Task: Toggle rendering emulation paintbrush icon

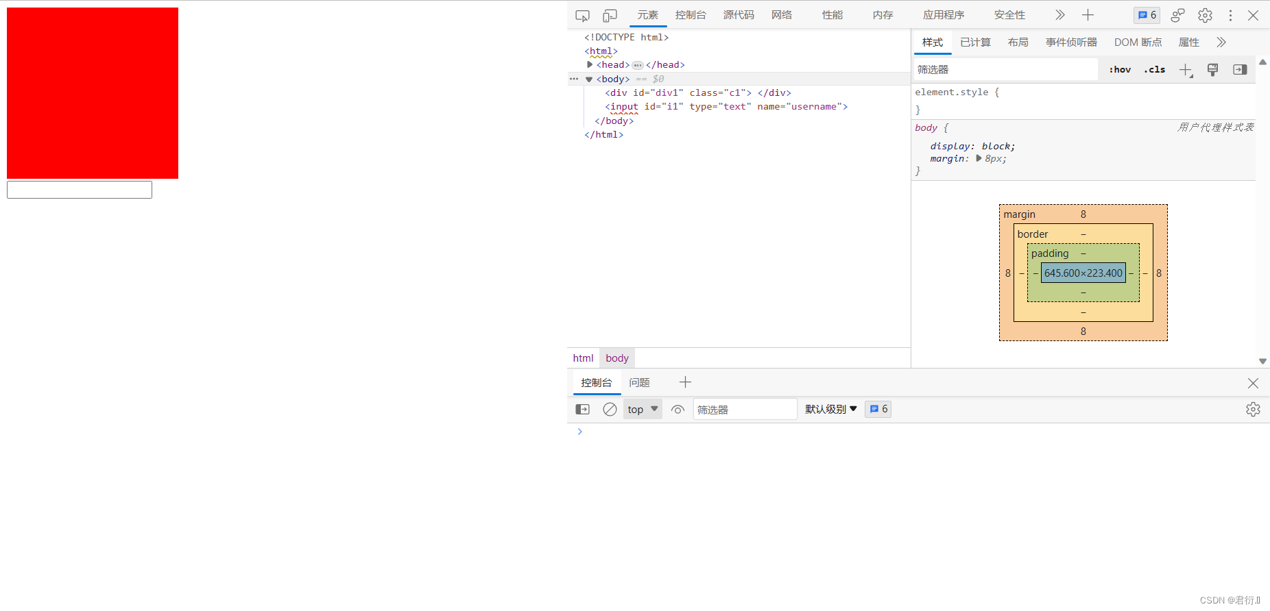Action: [x=1212, y=70]
